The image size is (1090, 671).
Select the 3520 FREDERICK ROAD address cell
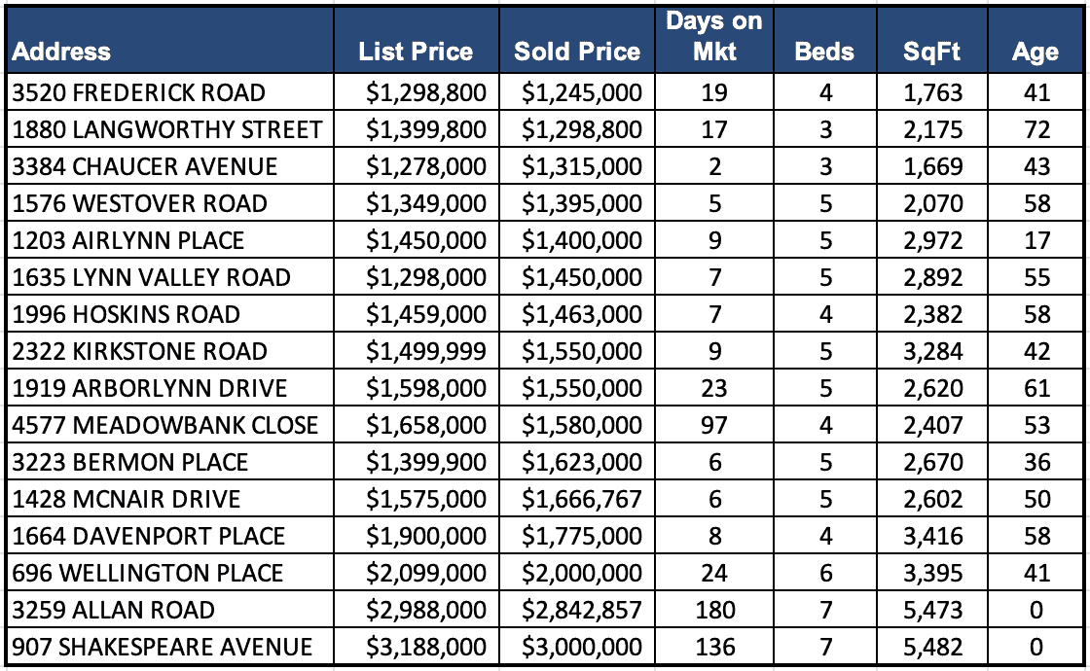[139, 93]
